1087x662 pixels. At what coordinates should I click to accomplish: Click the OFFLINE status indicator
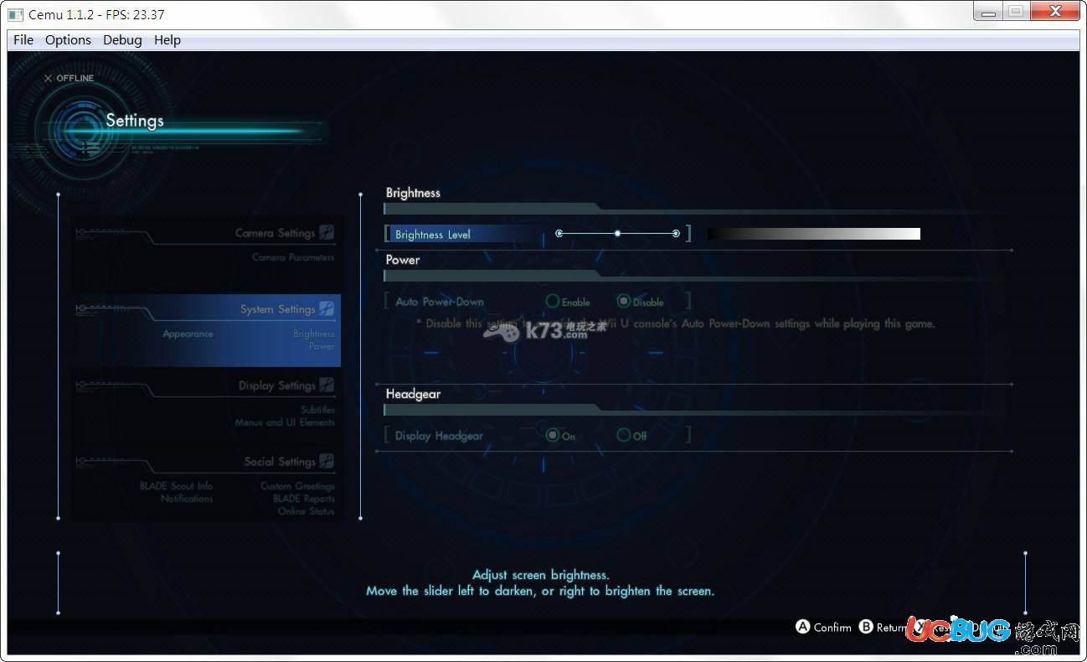coord(69,78)
